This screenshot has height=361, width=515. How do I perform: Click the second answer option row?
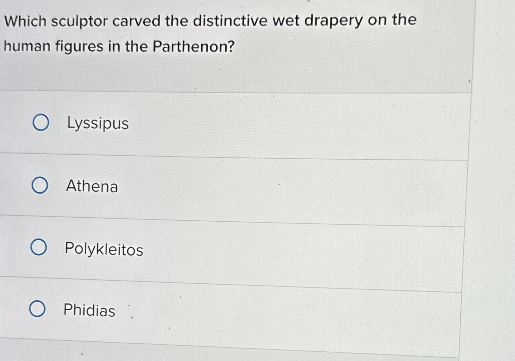point(215,186)
